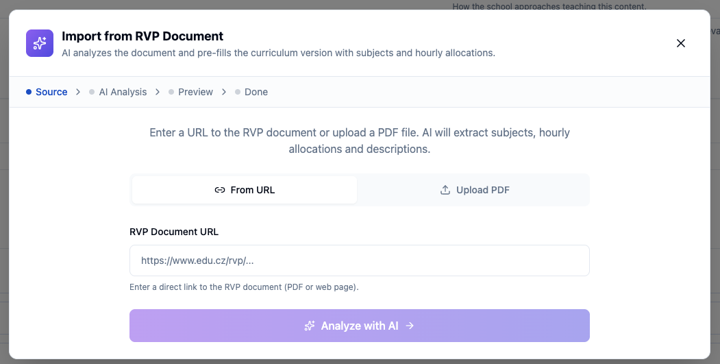Screen dimensions: 720x364
Task: Select the Source step in the wizard
Action: click(47, 92)
